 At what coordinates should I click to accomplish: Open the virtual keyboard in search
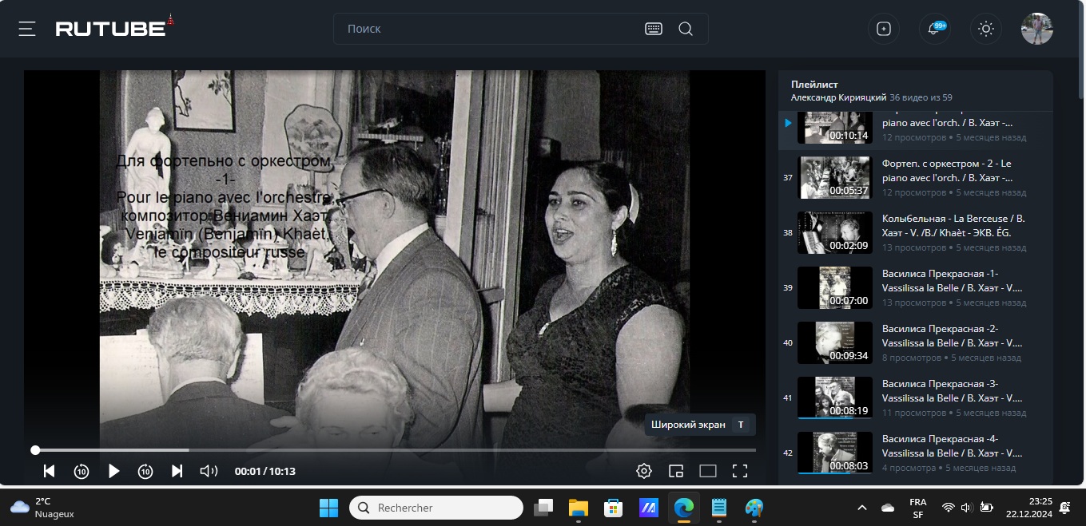point(653,29)
